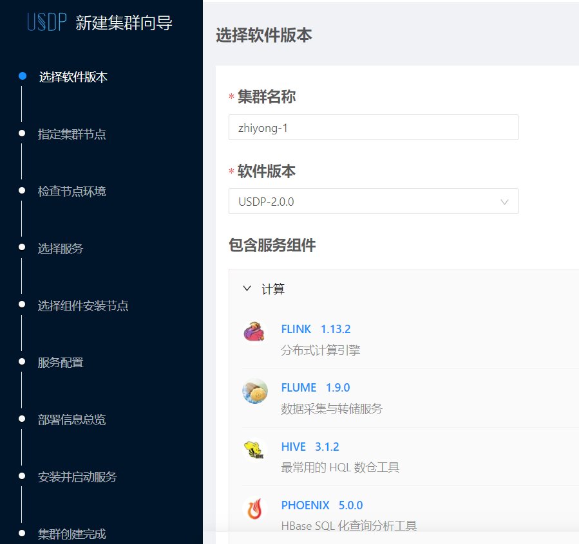Click the PHOENIX flame icon
Viewport: 579px width, 544px height.
(255, 507)
